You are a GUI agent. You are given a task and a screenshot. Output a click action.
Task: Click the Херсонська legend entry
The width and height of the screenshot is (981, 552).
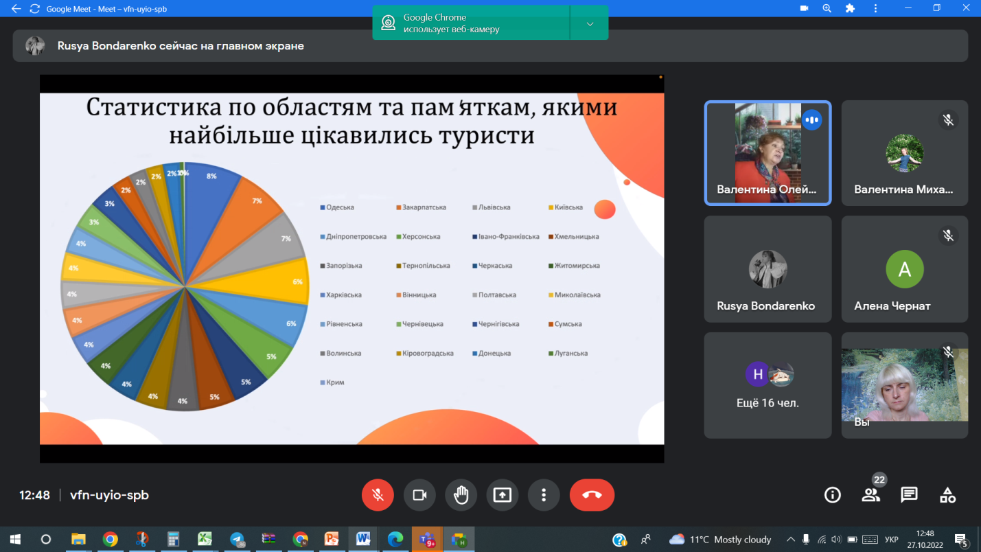[x=418, y=236]
